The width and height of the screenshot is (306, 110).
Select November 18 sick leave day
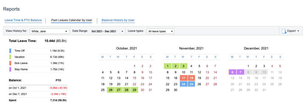[192, 78]
